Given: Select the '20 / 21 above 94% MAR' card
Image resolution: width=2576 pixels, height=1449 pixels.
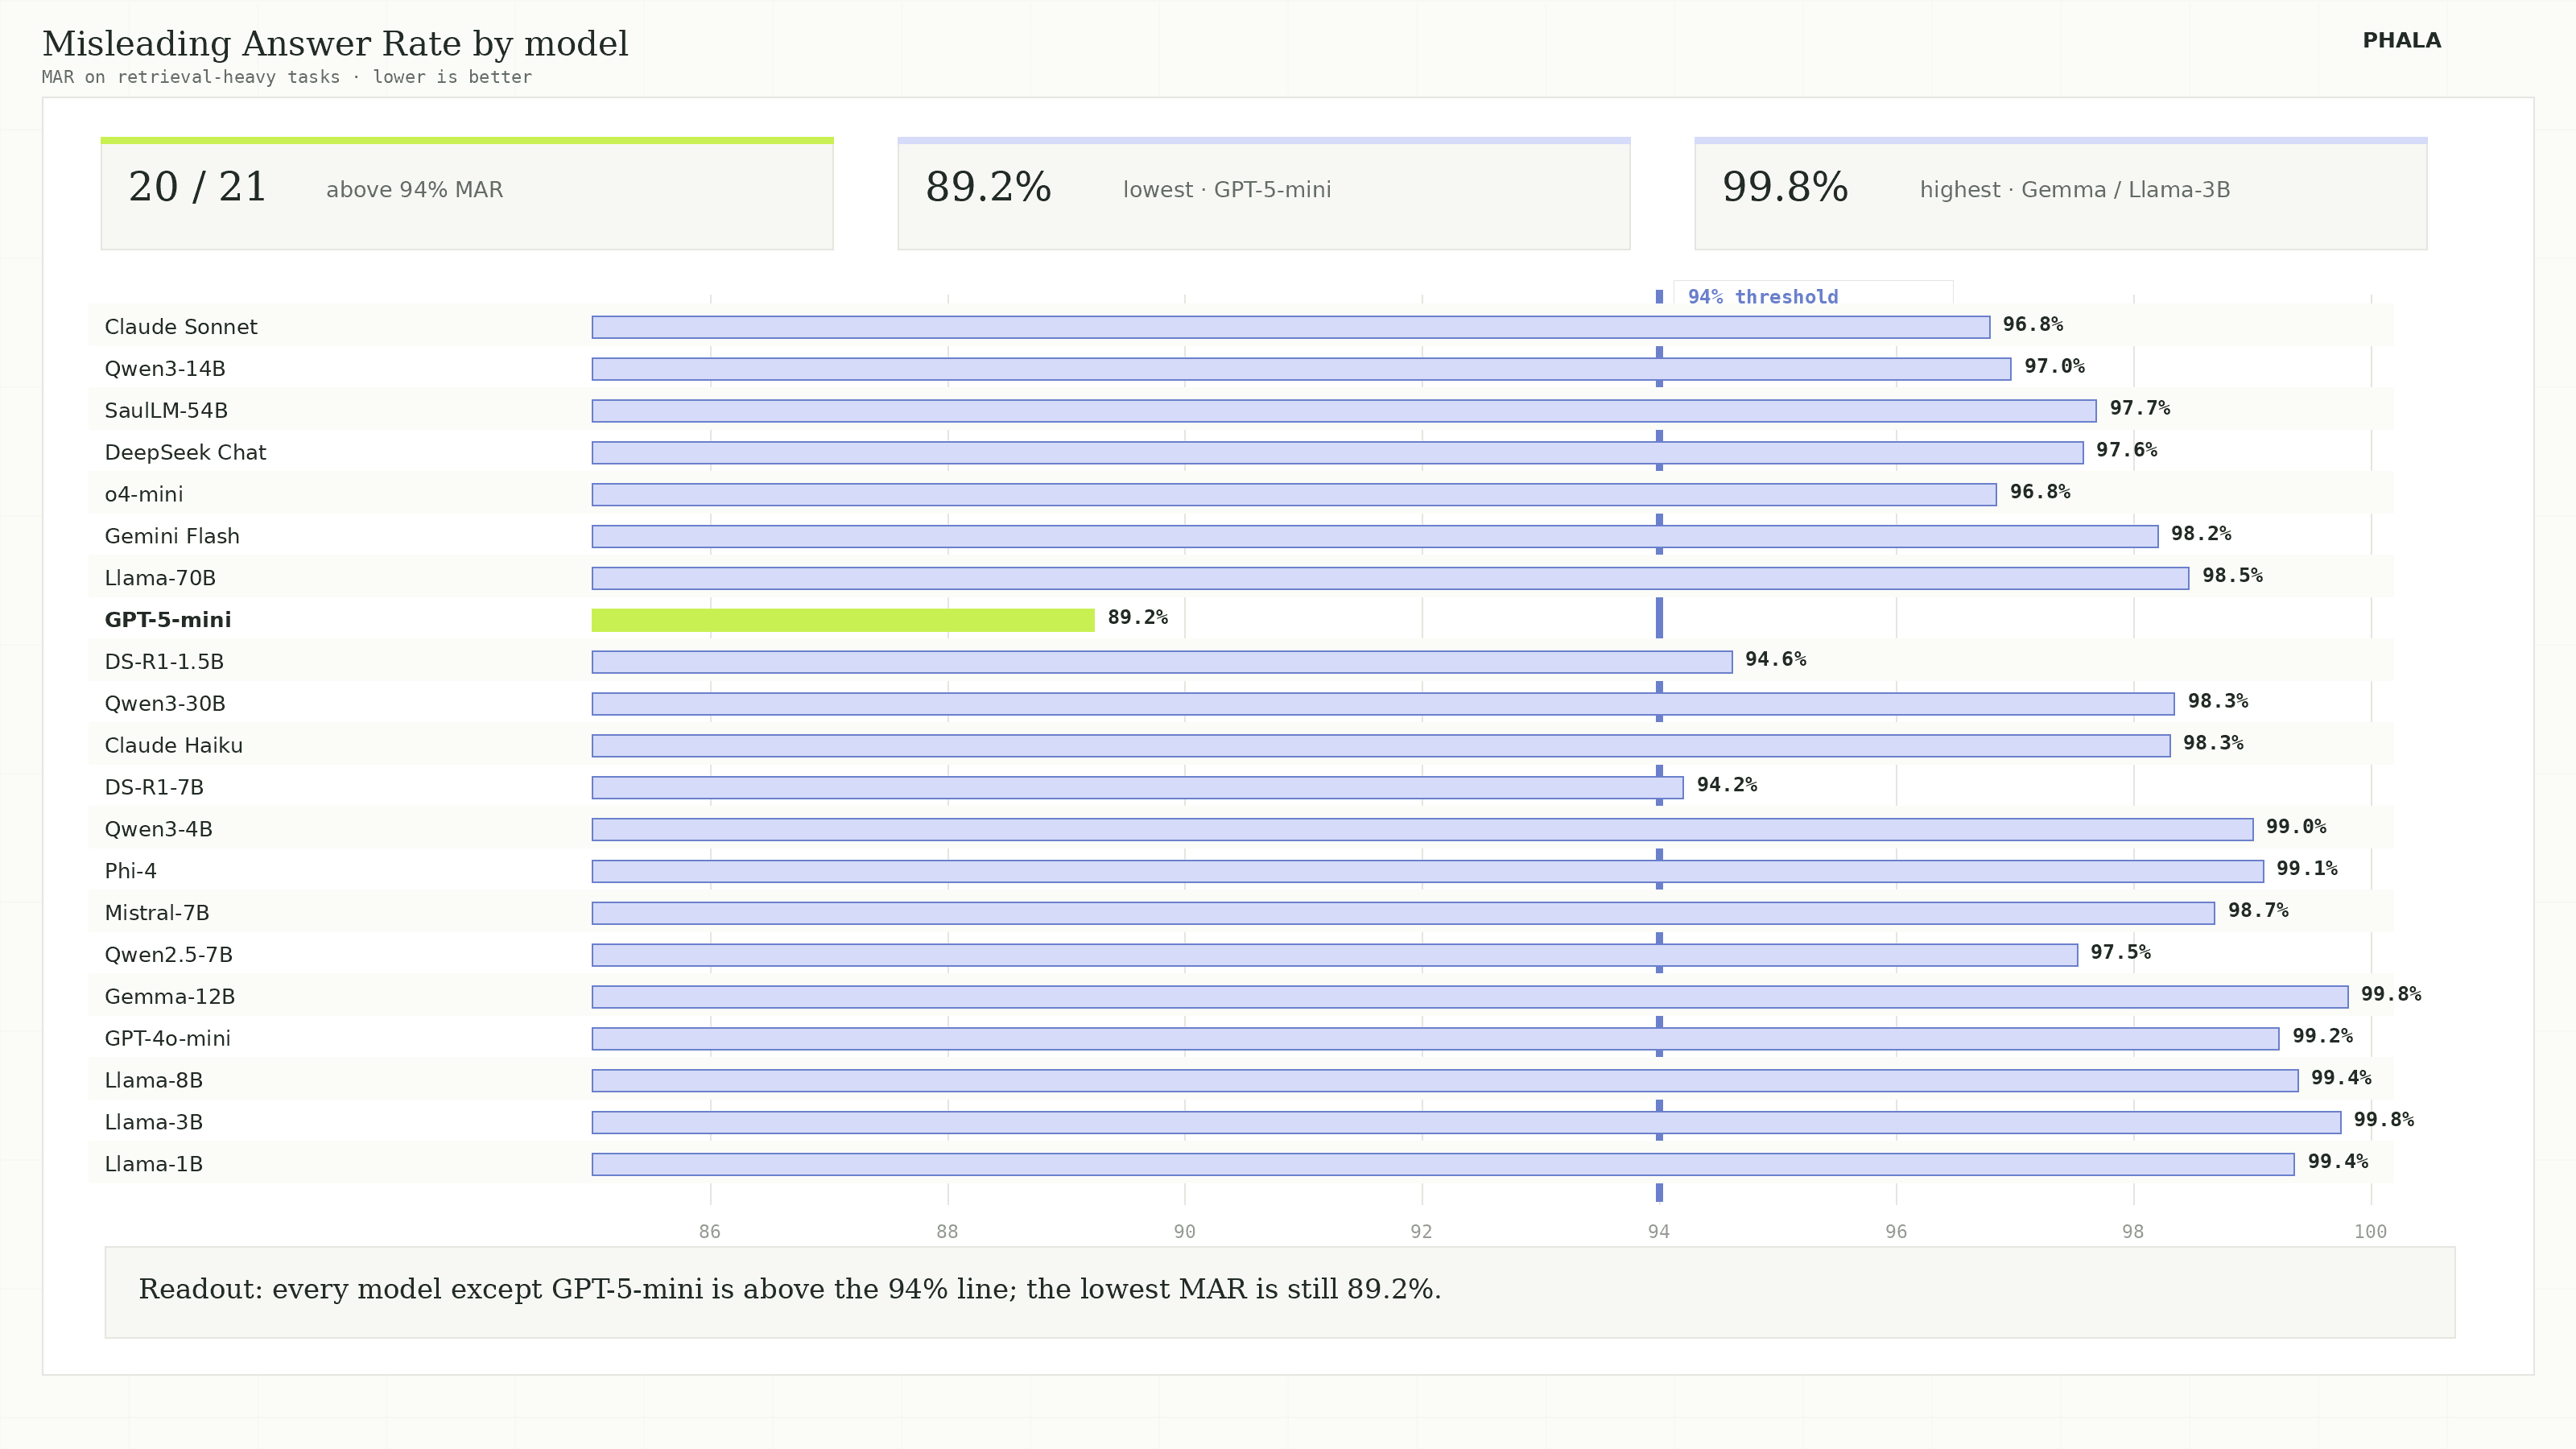Looking at the screenshot, I should (x=467, y=193).
